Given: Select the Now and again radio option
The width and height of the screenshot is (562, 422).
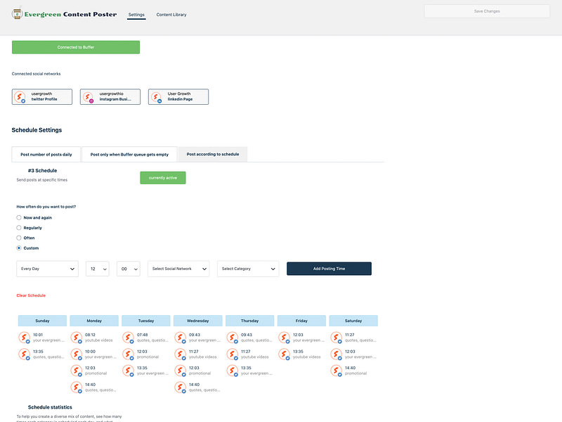Looking at the screenshot, I should pos(19,217).
